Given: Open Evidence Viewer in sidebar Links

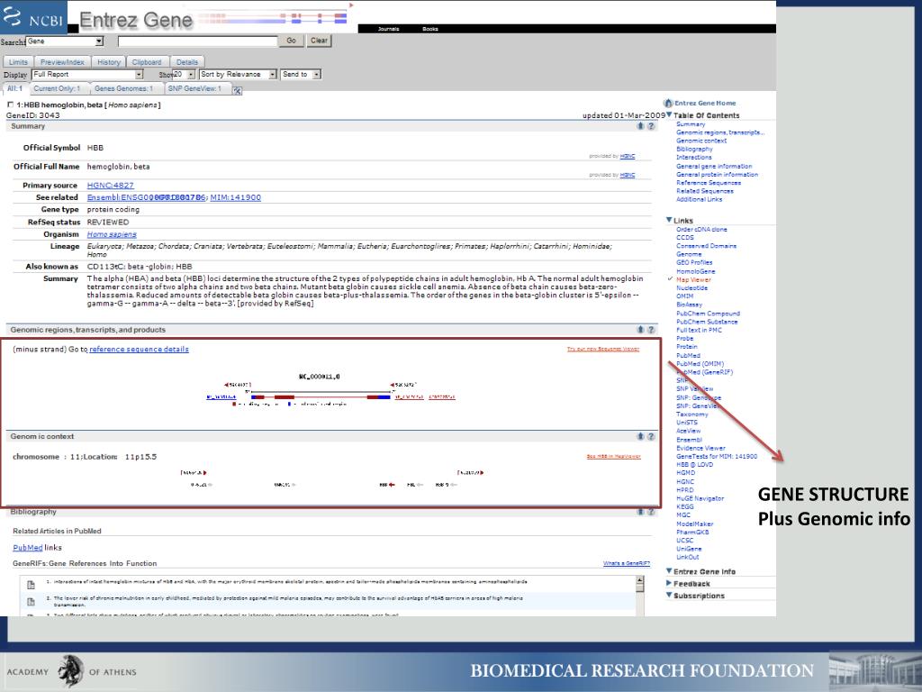Looking at the screenshot, I should pyautogui.click(x=701, y=448).
